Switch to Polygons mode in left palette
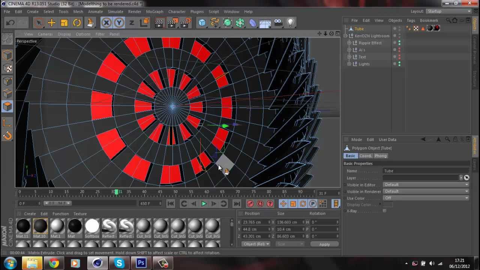The image size is (480, 270). coord(7,107)
